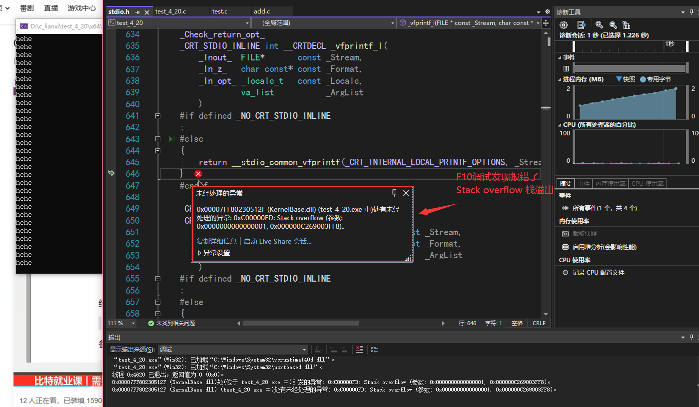Select the 摘要 tab in Diagnostic Tools
The width and height of the screenshot is (699, 407).
pyautogui.click(x=565, y=183)
